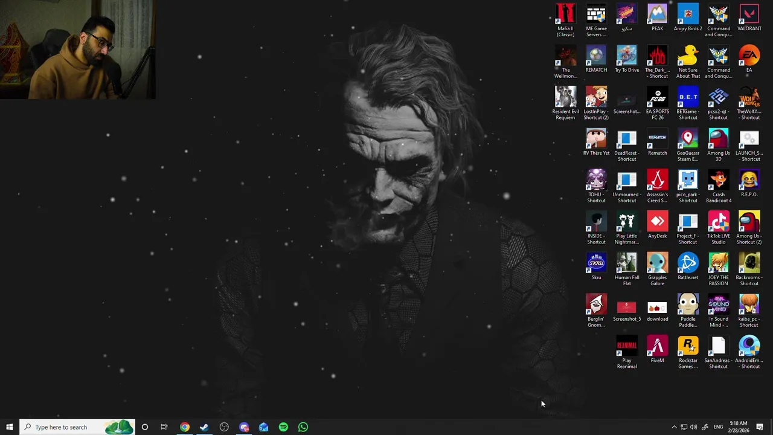Open the Try To Drive shortcut
Screen dimensions: 773x435
click(626, 59)
